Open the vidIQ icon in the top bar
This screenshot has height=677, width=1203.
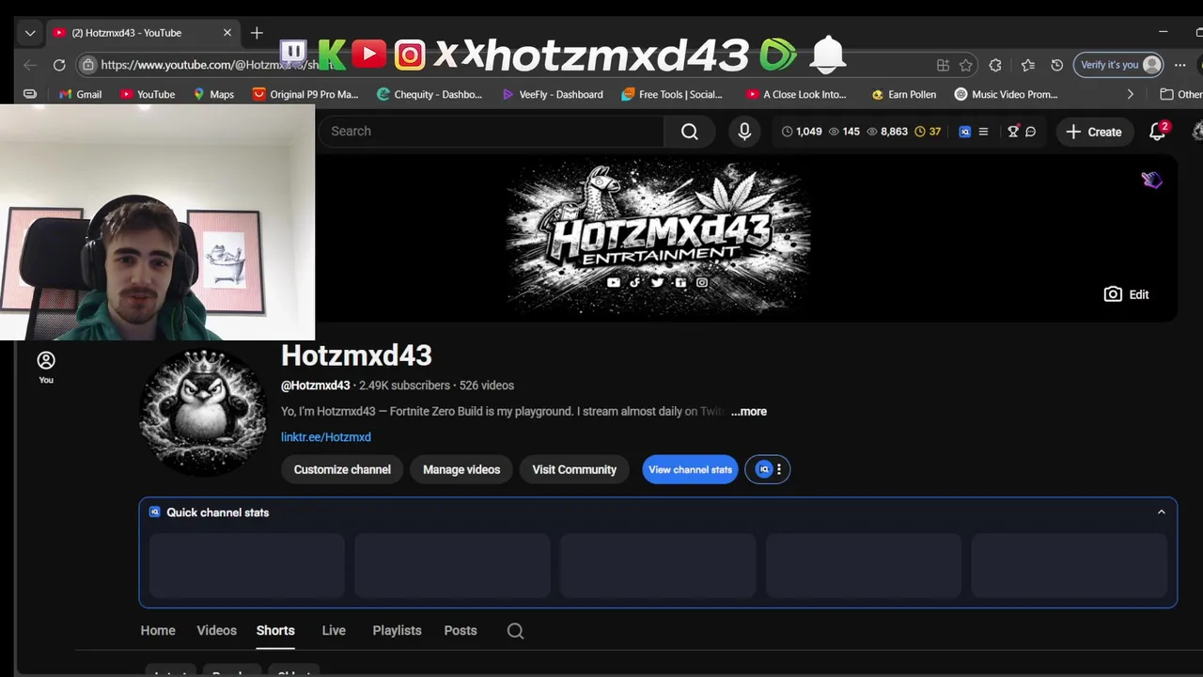pos(964,132)
